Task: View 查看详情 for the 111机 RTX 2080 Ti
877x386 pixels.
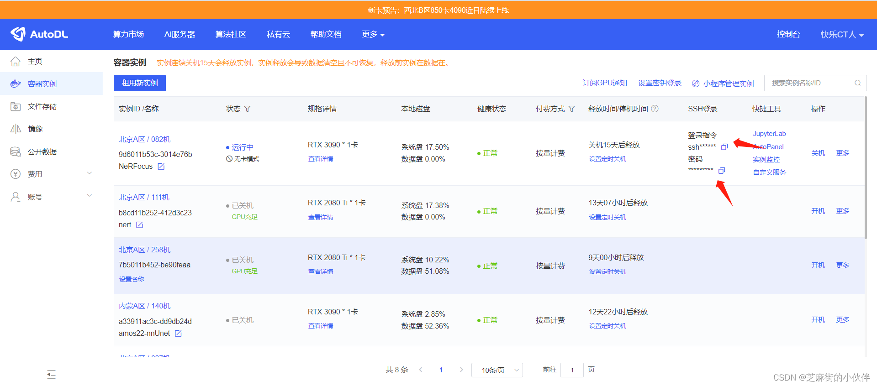Action: coord(321,217)
